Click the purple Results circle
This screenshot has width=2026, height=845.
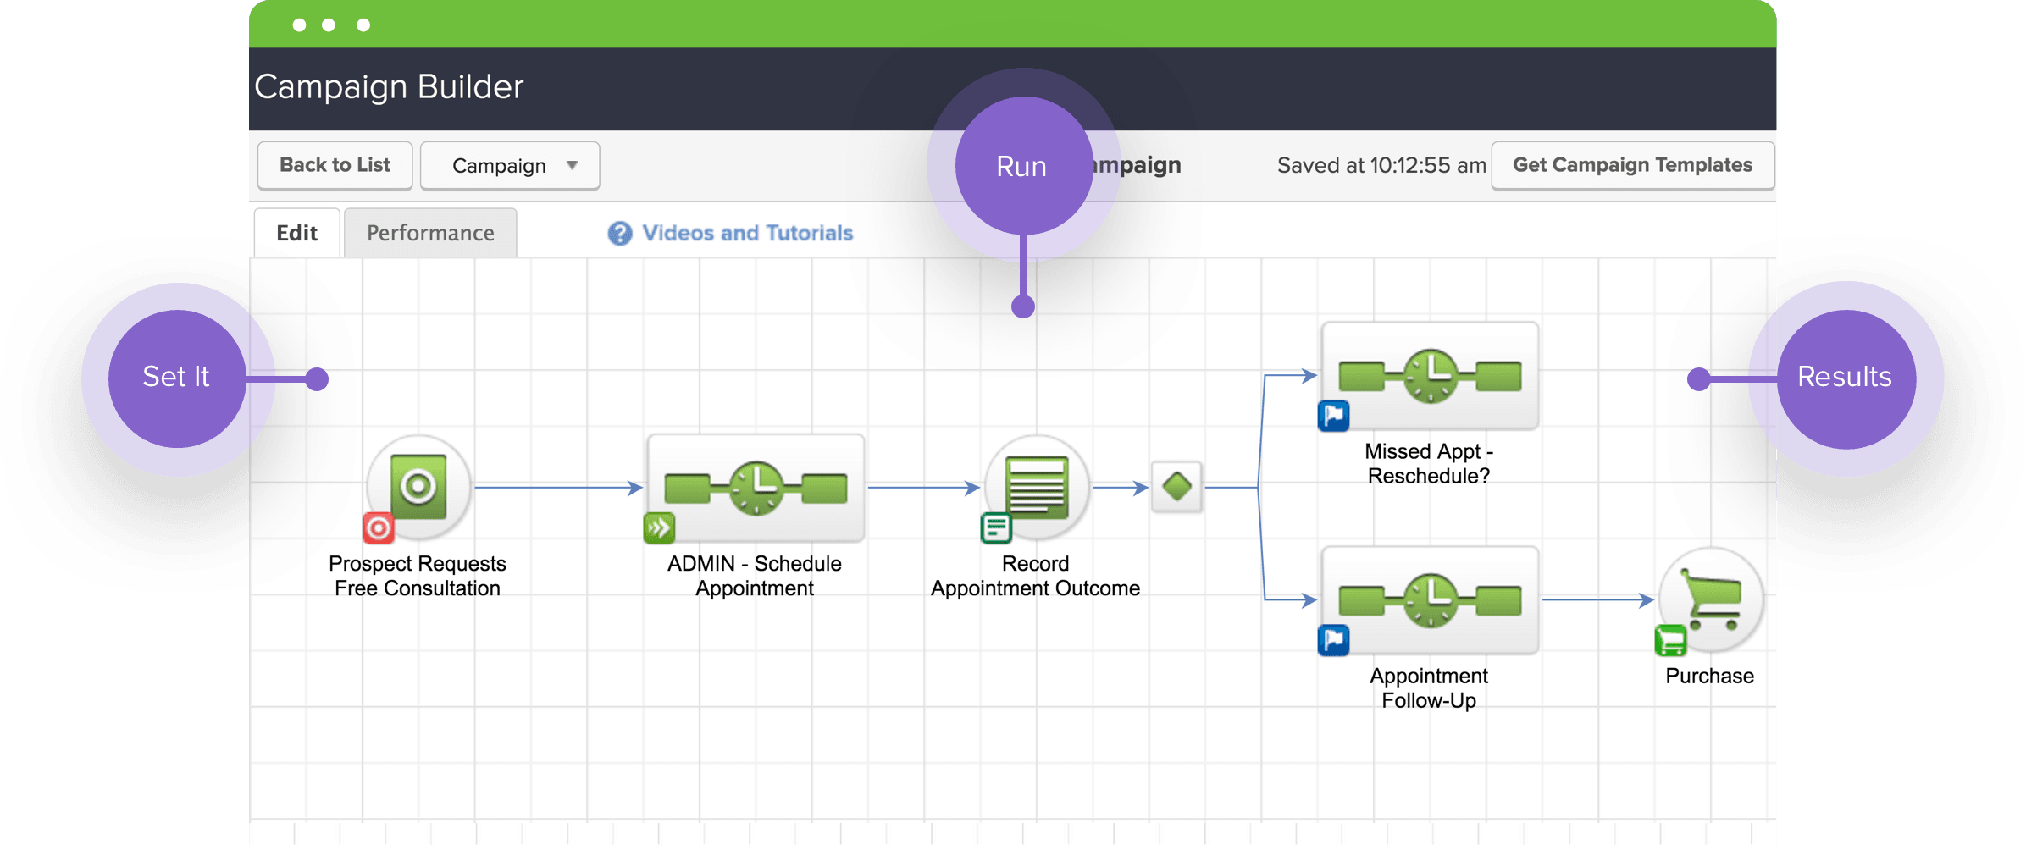[1844, 378]
